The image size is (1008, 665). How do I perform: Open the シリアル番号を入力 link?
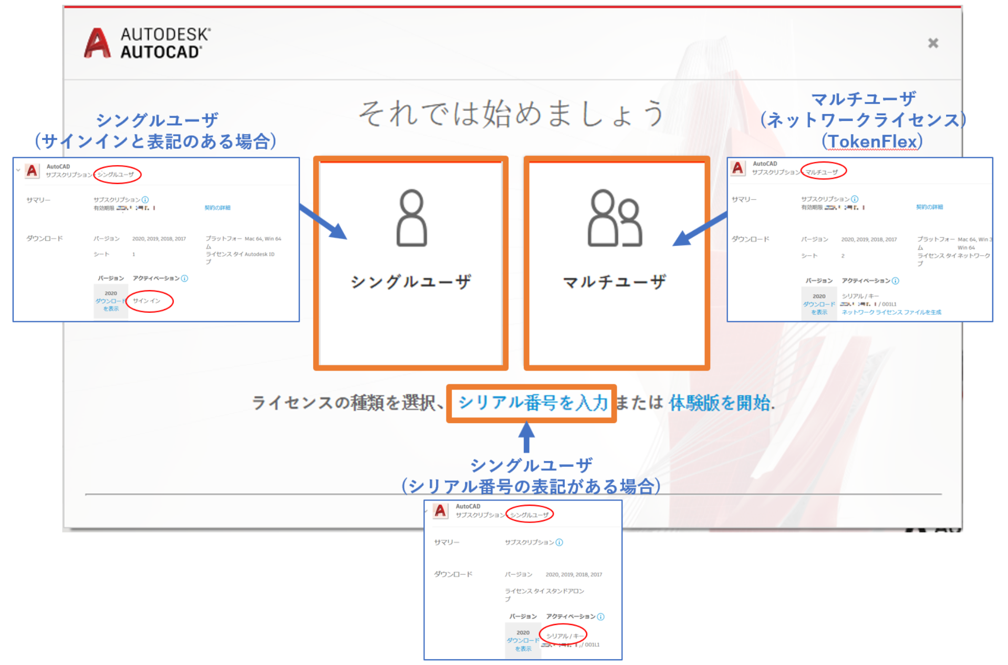point(533,403)
